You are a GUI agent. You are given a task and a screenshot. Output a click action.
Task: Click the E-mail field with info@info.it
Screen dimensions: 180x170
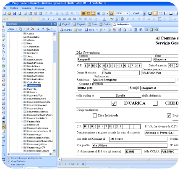(159, 88)
